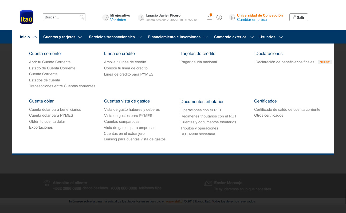Click Tributos y operaciones
This screenshot has height=213, width=346.
(x=199, y=128)
